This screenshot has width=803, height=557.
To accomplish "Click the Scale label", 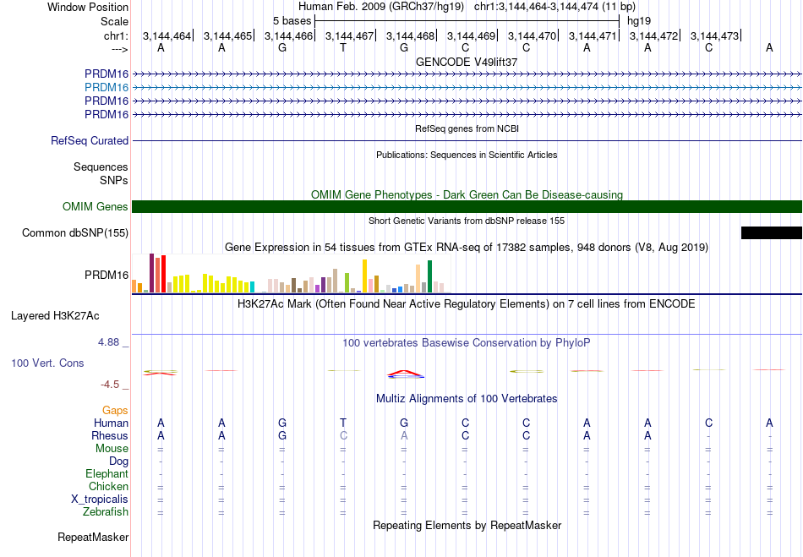I will [x=115, y=21].
